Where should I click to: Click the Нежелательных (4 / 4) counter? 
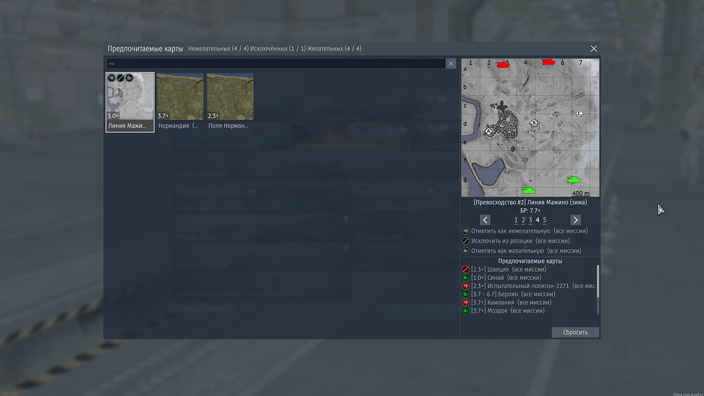(x=218, y=49)
